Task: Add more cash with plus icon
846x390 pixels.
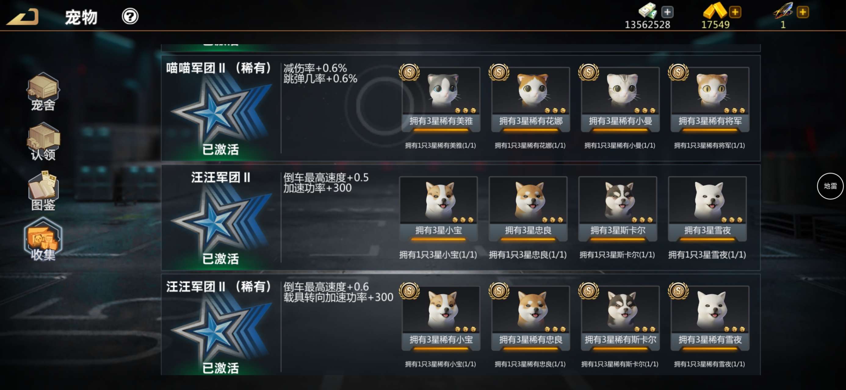Action: click(667, 12)
